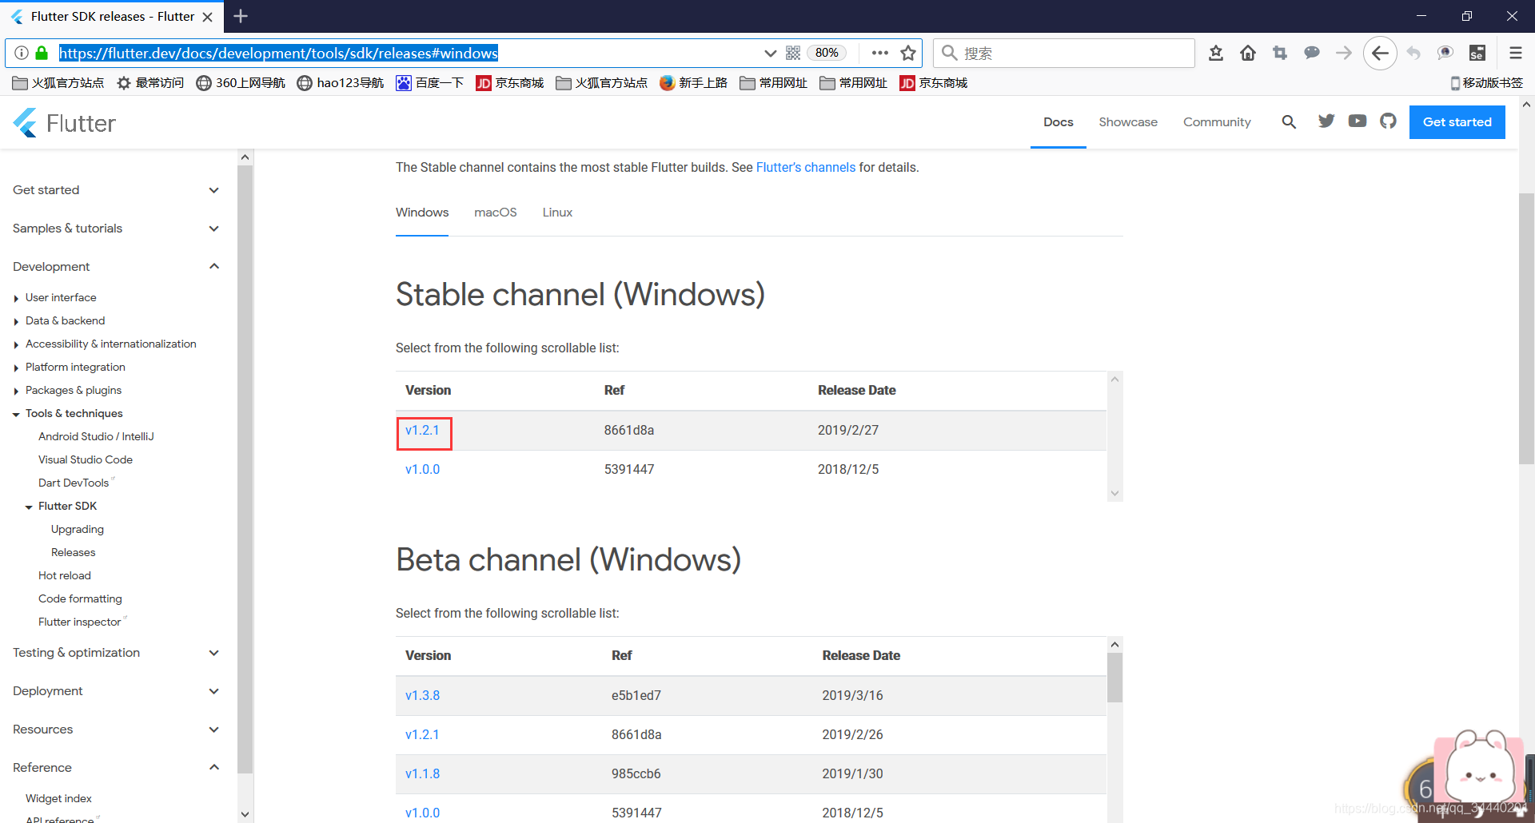Open the 最常访问 bookmark
The image size is (1535, 823).
150,83
